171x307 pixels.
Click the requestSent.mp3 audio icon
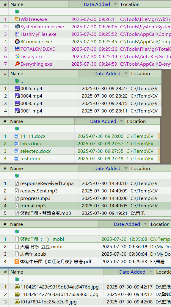click(17, 191)
